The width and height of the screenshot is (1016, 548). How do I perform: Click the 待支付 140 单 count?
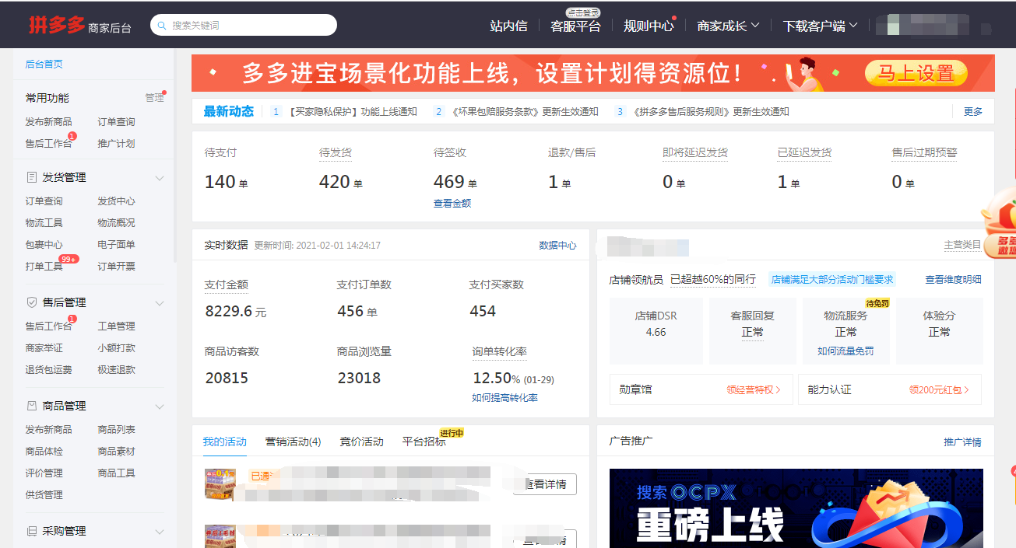[226, 183]
